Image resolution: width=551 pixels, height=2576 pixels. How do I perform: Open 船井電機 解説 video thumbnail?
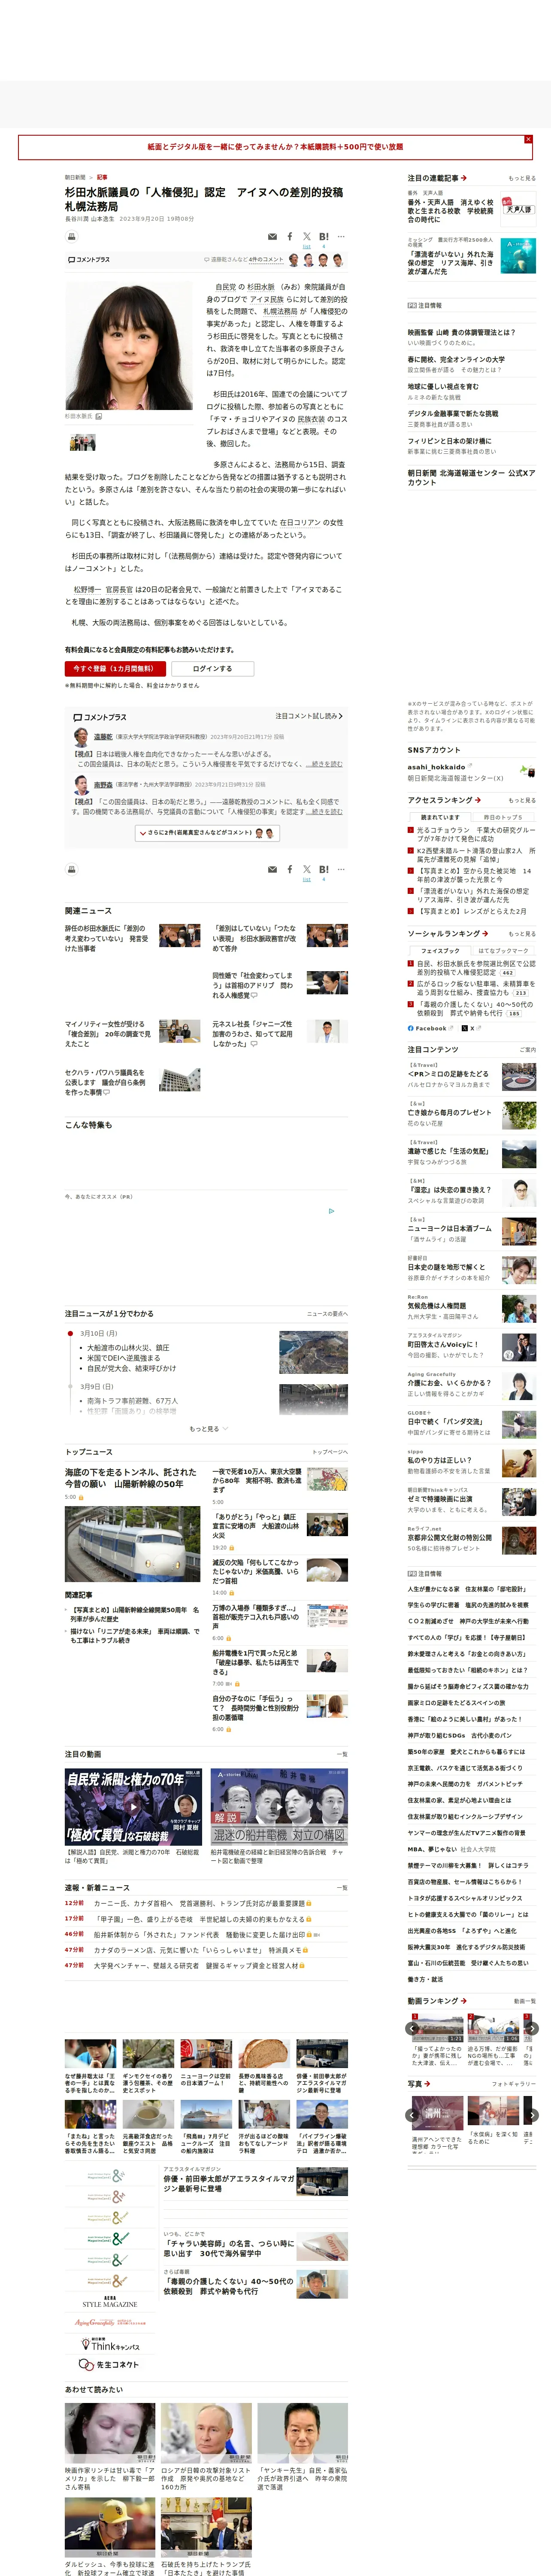279,1807
